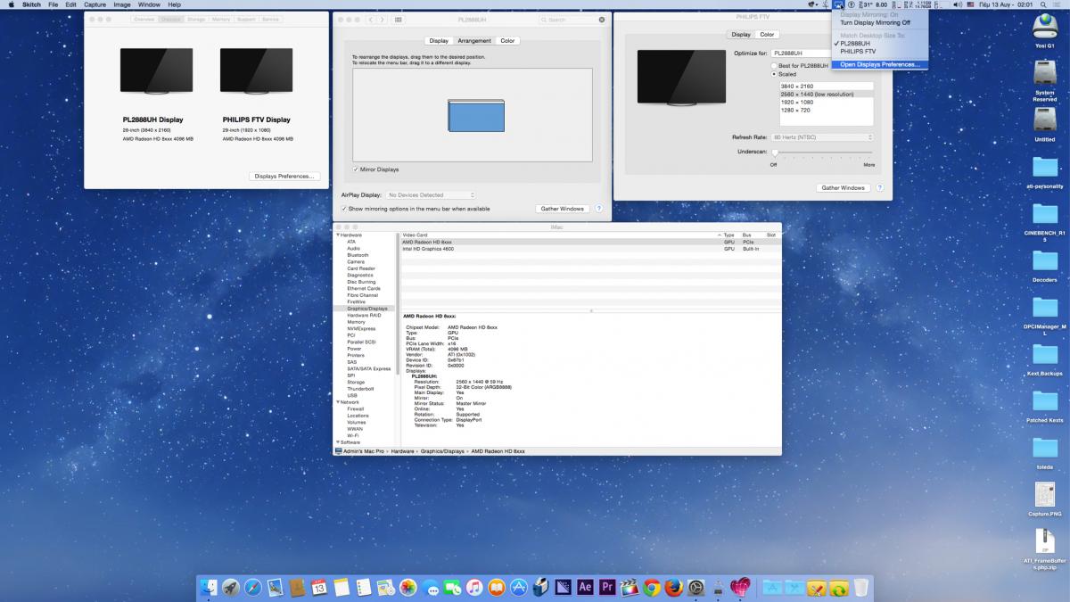Open the Image menu
1070x602 pixels.
(122, 5)
